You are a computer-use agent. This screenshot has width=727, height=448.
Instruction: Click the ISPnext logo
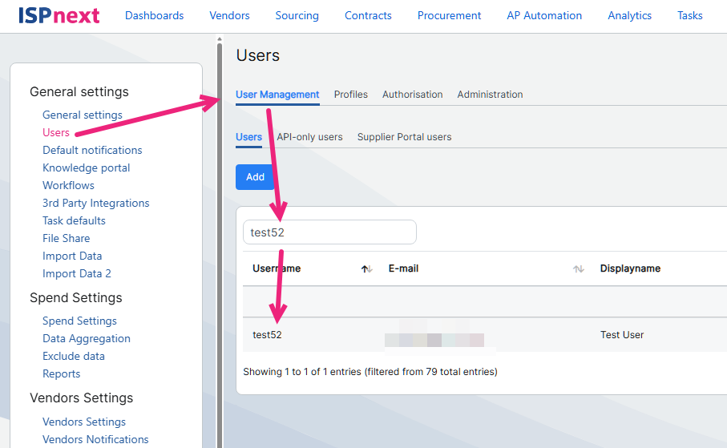tap(59, 15)
